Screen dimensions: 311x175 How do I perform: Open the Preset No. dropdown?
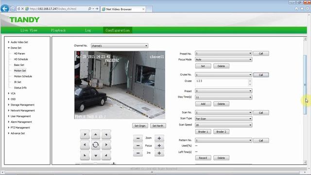point(224,53)
